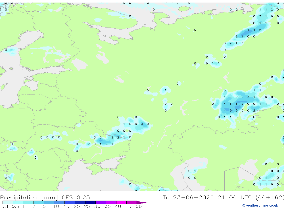Click the 0.1–0.5 mm lightest cyan legend swatch

[x=8, y=202]
